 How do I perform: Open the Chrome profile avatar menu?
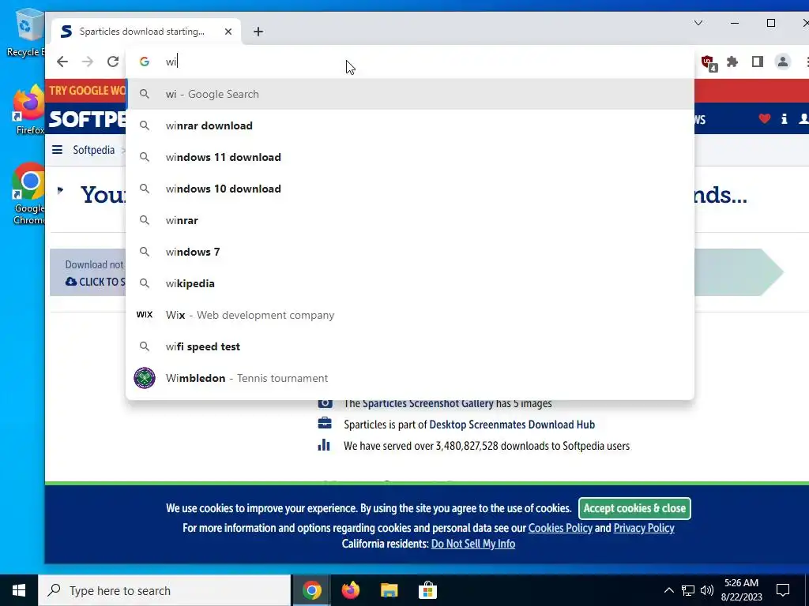783,62
